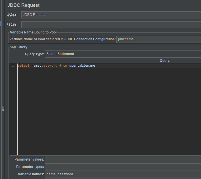The image size is (201, 179).
Task: Click line number 1 in editor gutter
Action: pyautogui.click(x=13, y=66)
